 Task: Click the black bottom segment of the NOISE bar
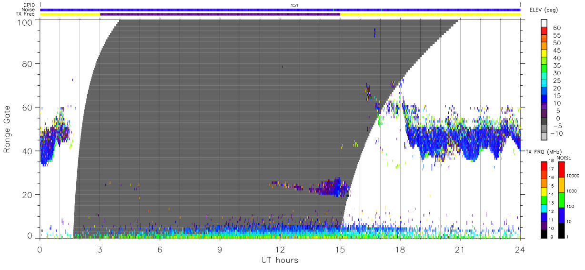click(561, 230)
